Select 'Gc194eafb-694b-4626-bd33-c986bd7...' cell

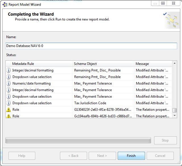pyautogui.click(x=103, y=116)
